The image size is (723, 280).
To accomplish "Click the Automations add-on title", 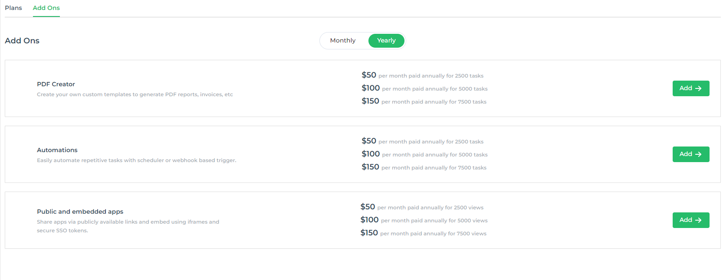I will point(57,150).
